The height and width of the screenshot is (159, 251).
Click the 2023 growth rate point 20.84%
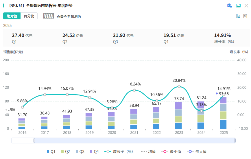[x=179, y=87]
